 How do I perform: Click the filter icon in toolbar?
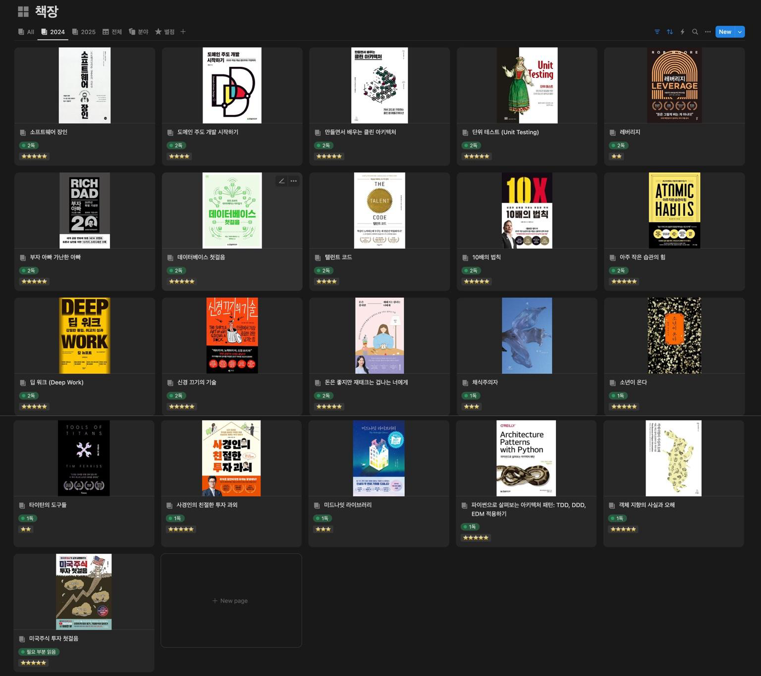(x=657, y=32)
